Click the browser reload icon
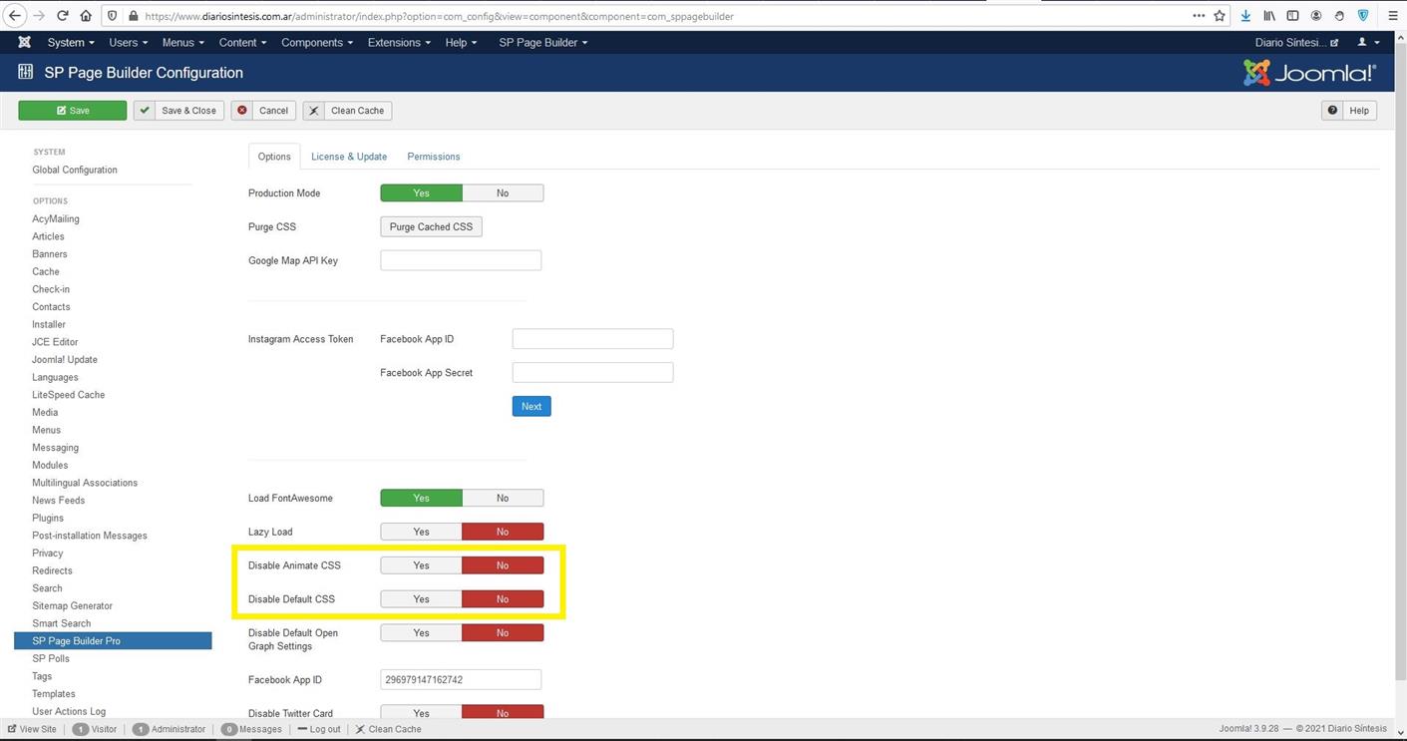 click(62, 16)
